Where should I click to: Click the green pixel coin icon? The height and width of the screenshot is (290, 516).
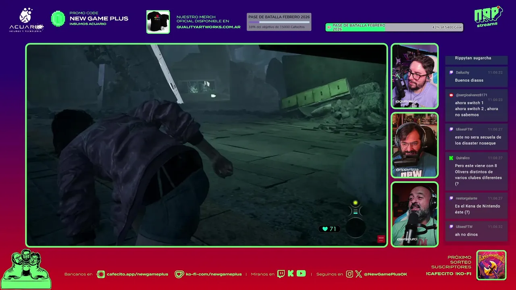coord(58,19)
